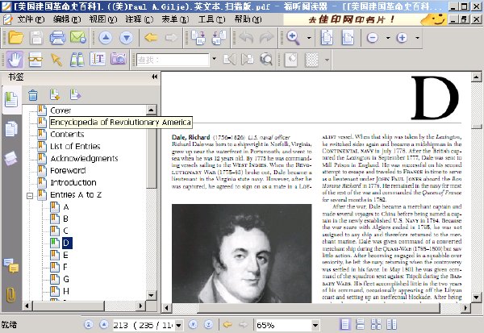The width and height of the screenshot is (484, 333).
Task: Open the Comments panel in the sidebar
Action: click(11, 265)
